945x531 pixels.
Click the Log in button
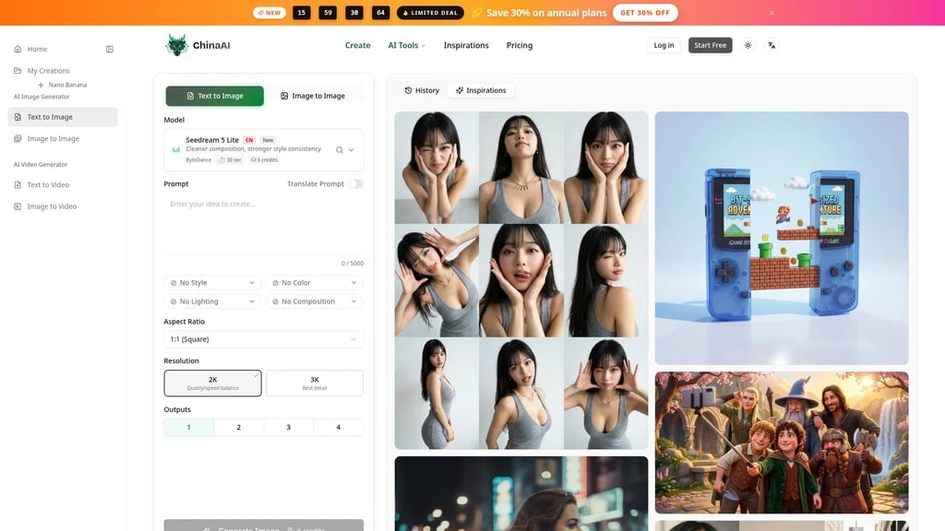click(x=664, y=45)
